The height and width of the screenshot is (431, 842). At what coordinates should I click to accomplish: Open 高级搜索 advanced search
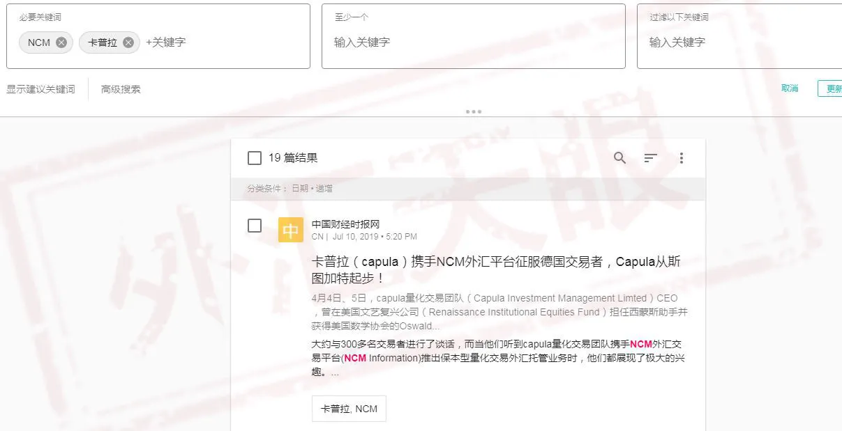[121, 89]
